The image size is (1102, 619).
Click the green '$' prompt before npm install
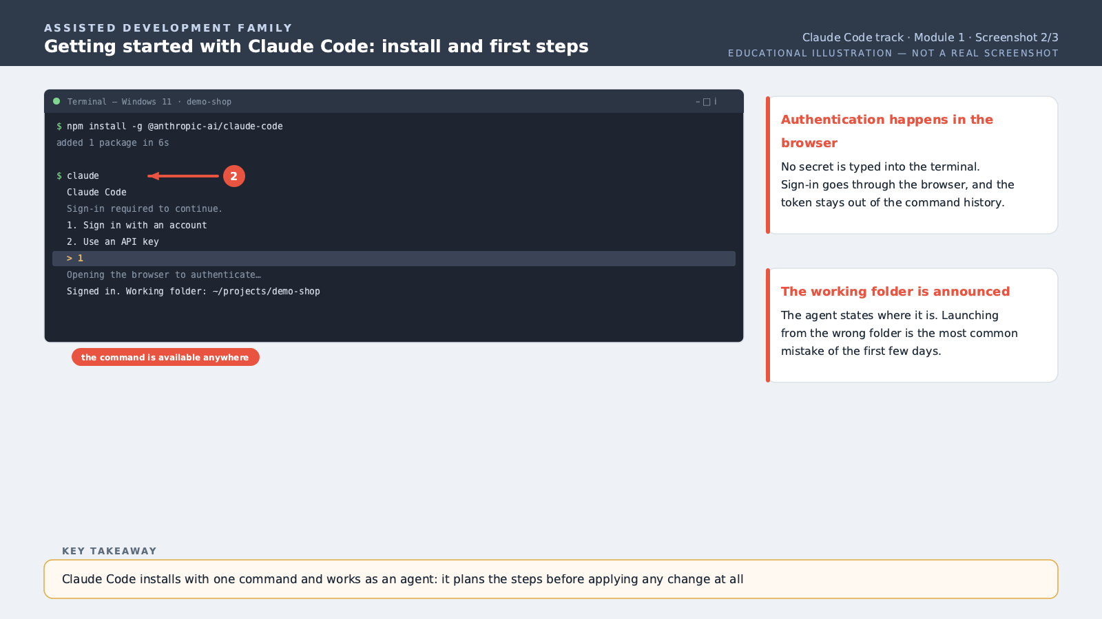click(59, 127)
